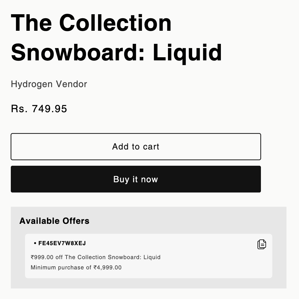Click the word "Offers" in offers heading
The width and height of the screenshot is (299, 299).
pyautogui.click(x=76, y=221)
